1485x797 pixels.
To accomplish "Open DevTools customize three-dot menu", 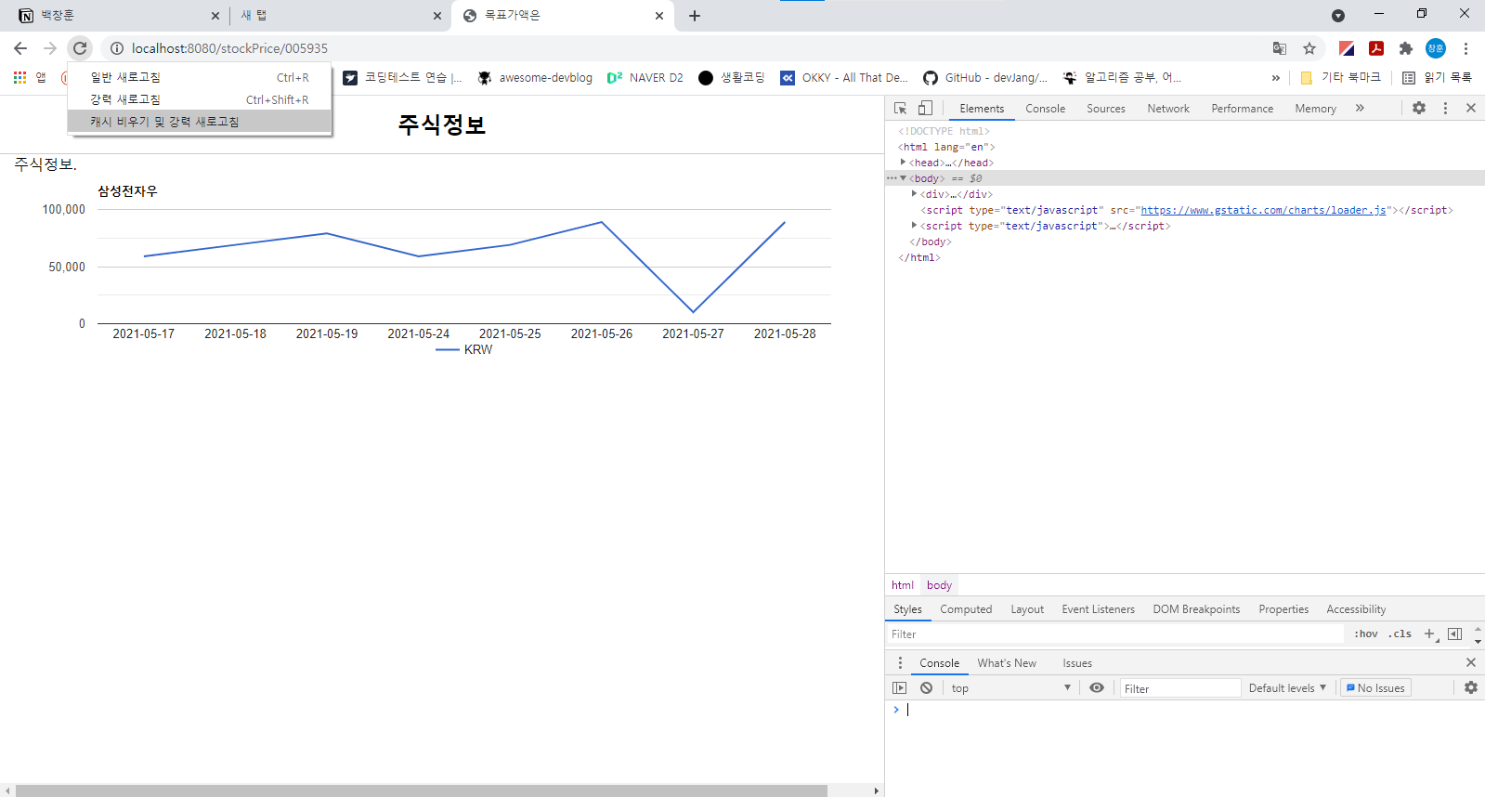I will [1445, 109].
